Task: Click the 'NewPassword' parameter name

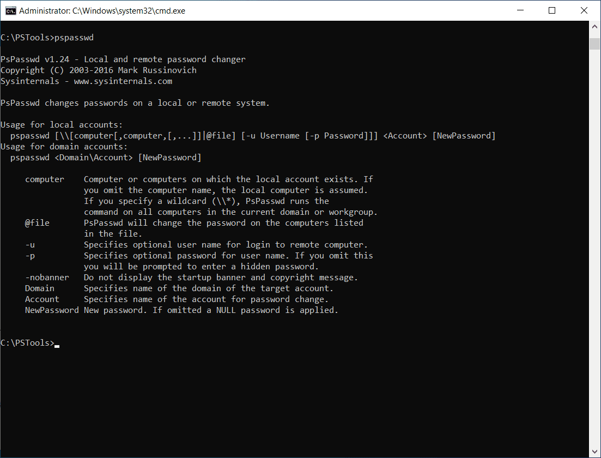Action: tap(52, 310)
